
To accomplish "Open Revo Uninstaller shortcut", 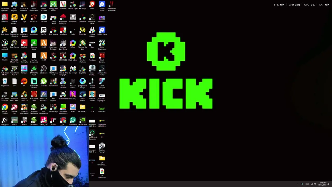I will tap(24, 58).
